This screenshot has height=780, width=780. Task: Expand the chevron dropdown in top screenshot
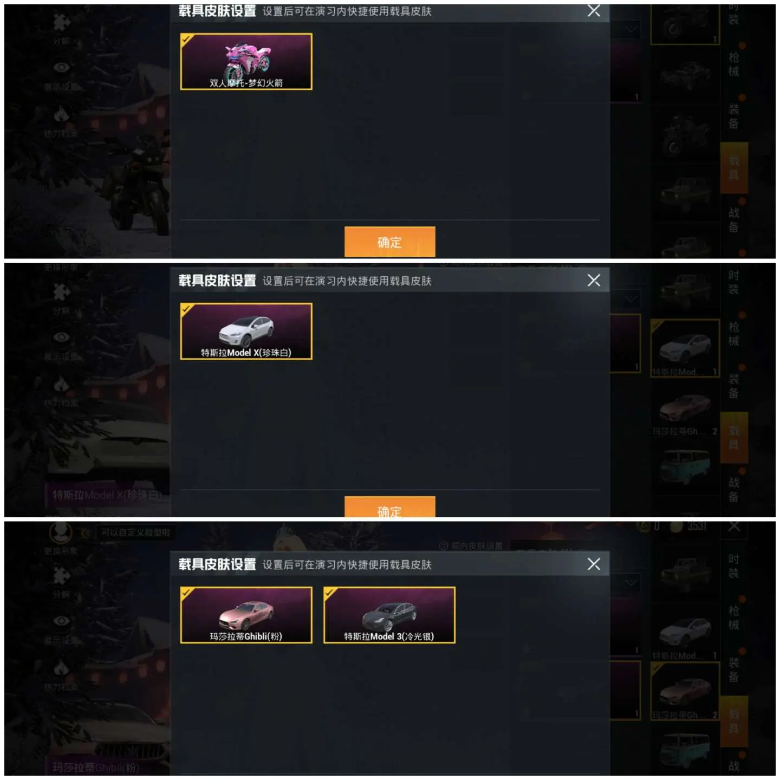[631, 29]
